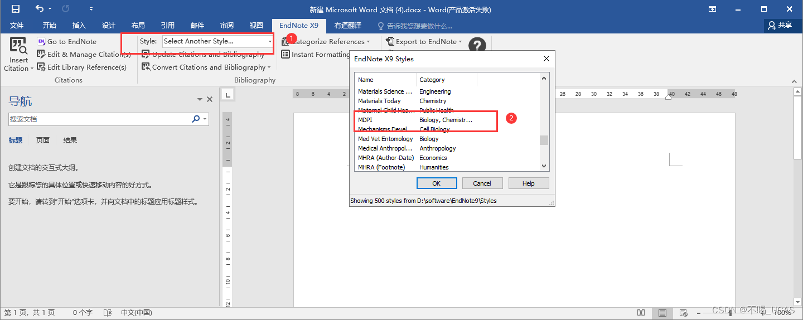Click Edit & Manage Citation(s)
803x320 pixels.
point(84,54)
